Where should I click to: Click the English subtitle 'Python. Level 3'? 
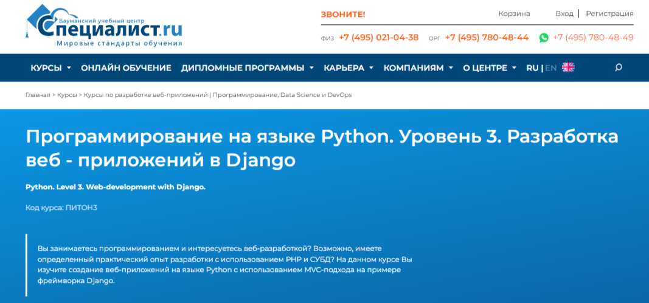click(116, 187)
